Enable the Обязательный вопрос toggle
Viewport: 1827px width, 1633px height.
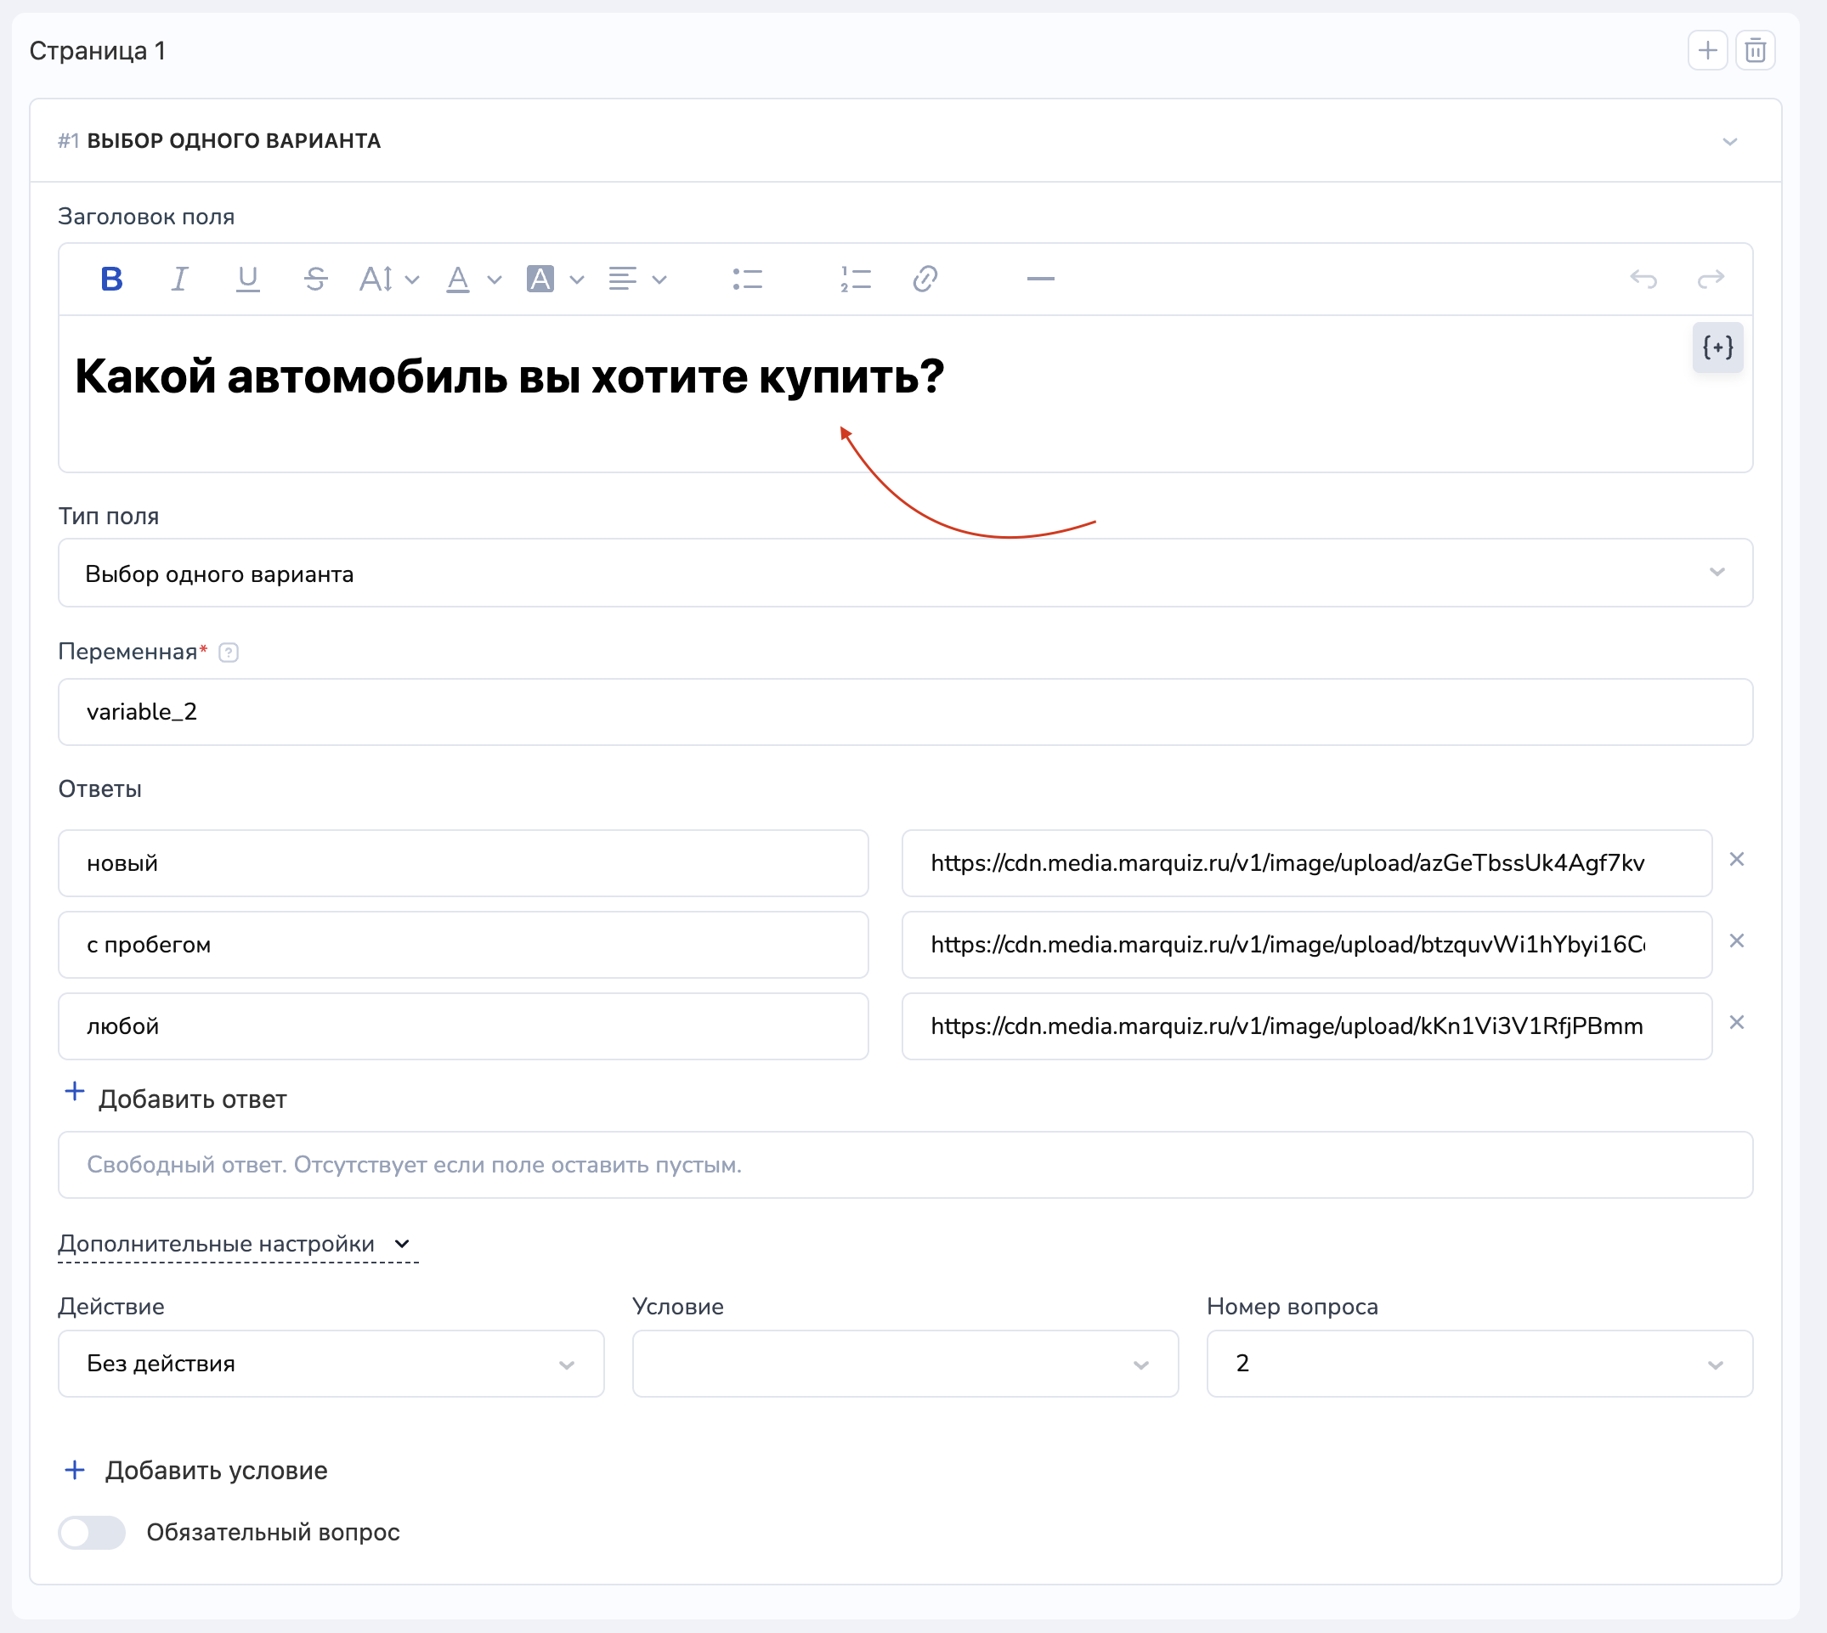pos(92,1532)
